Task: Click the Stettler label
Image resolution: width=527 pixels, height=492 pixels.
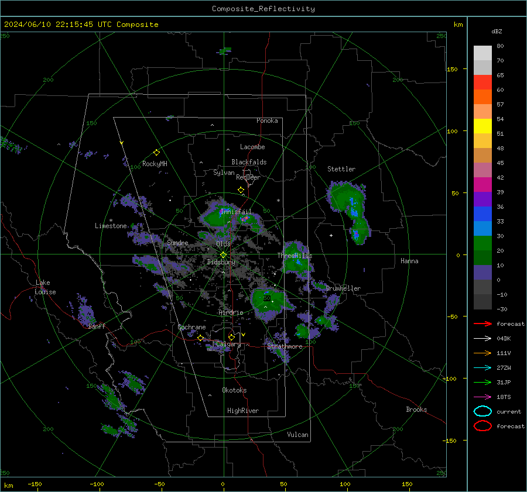Action: pyautogui.click(x=341, y=169)
